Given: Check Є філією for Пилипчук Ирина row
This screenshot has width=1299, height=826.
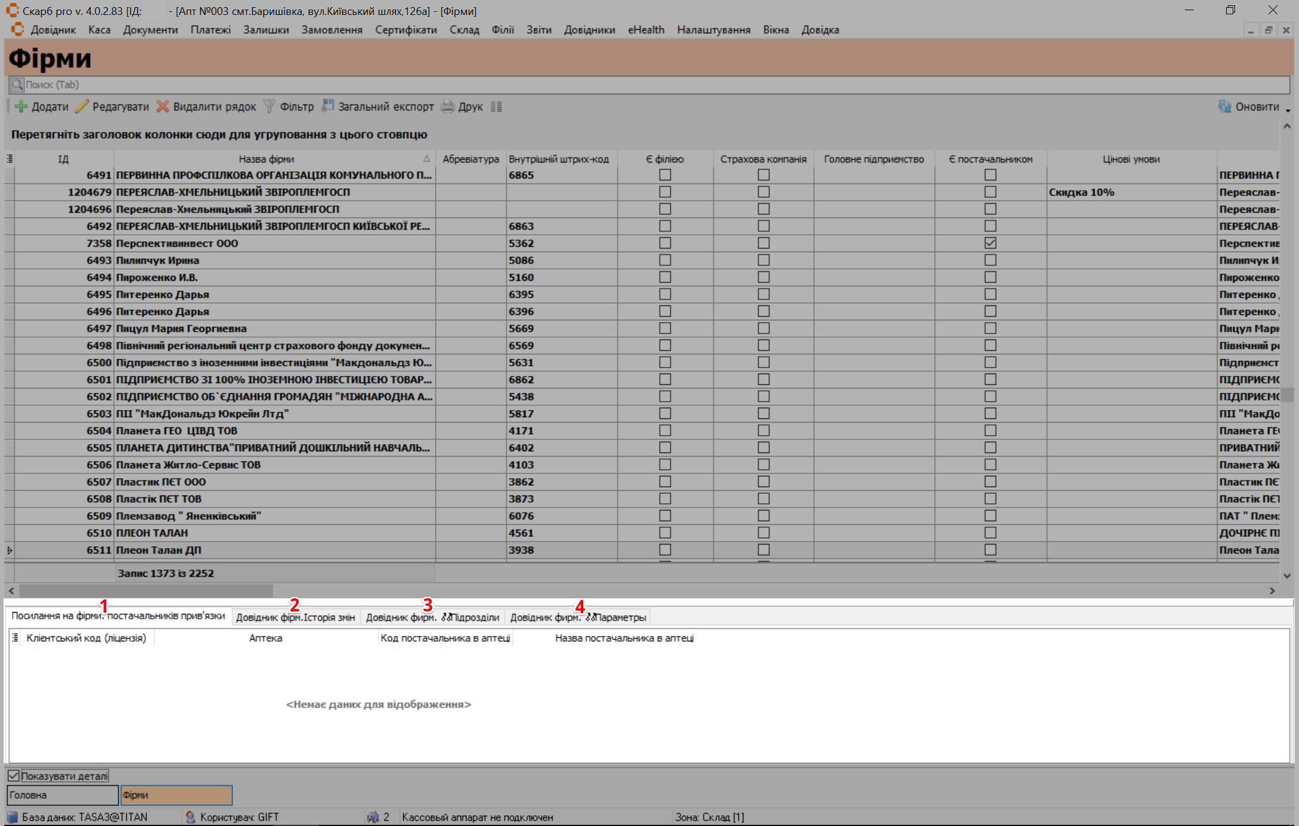Looking at the screenshot, I should pos(664,260).
